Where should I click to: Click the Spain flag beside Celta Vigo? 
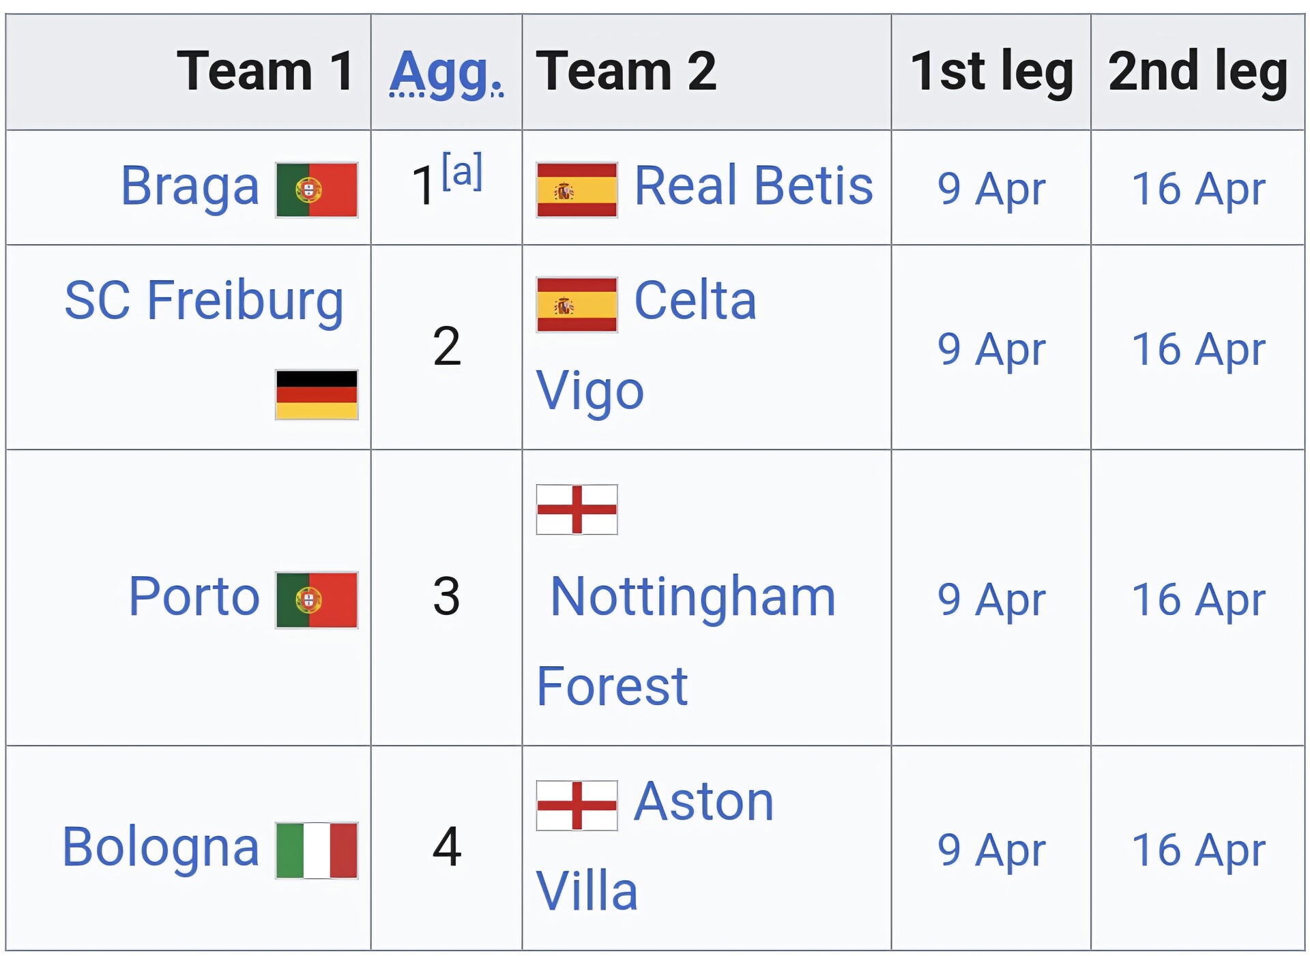click(x=577, y=304)
